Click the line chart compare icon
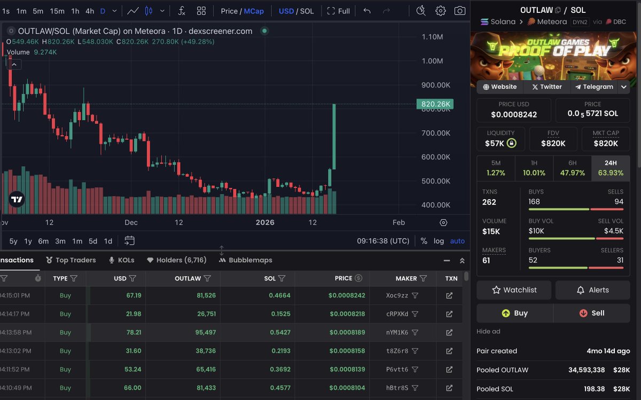 [x=133, y=11]
